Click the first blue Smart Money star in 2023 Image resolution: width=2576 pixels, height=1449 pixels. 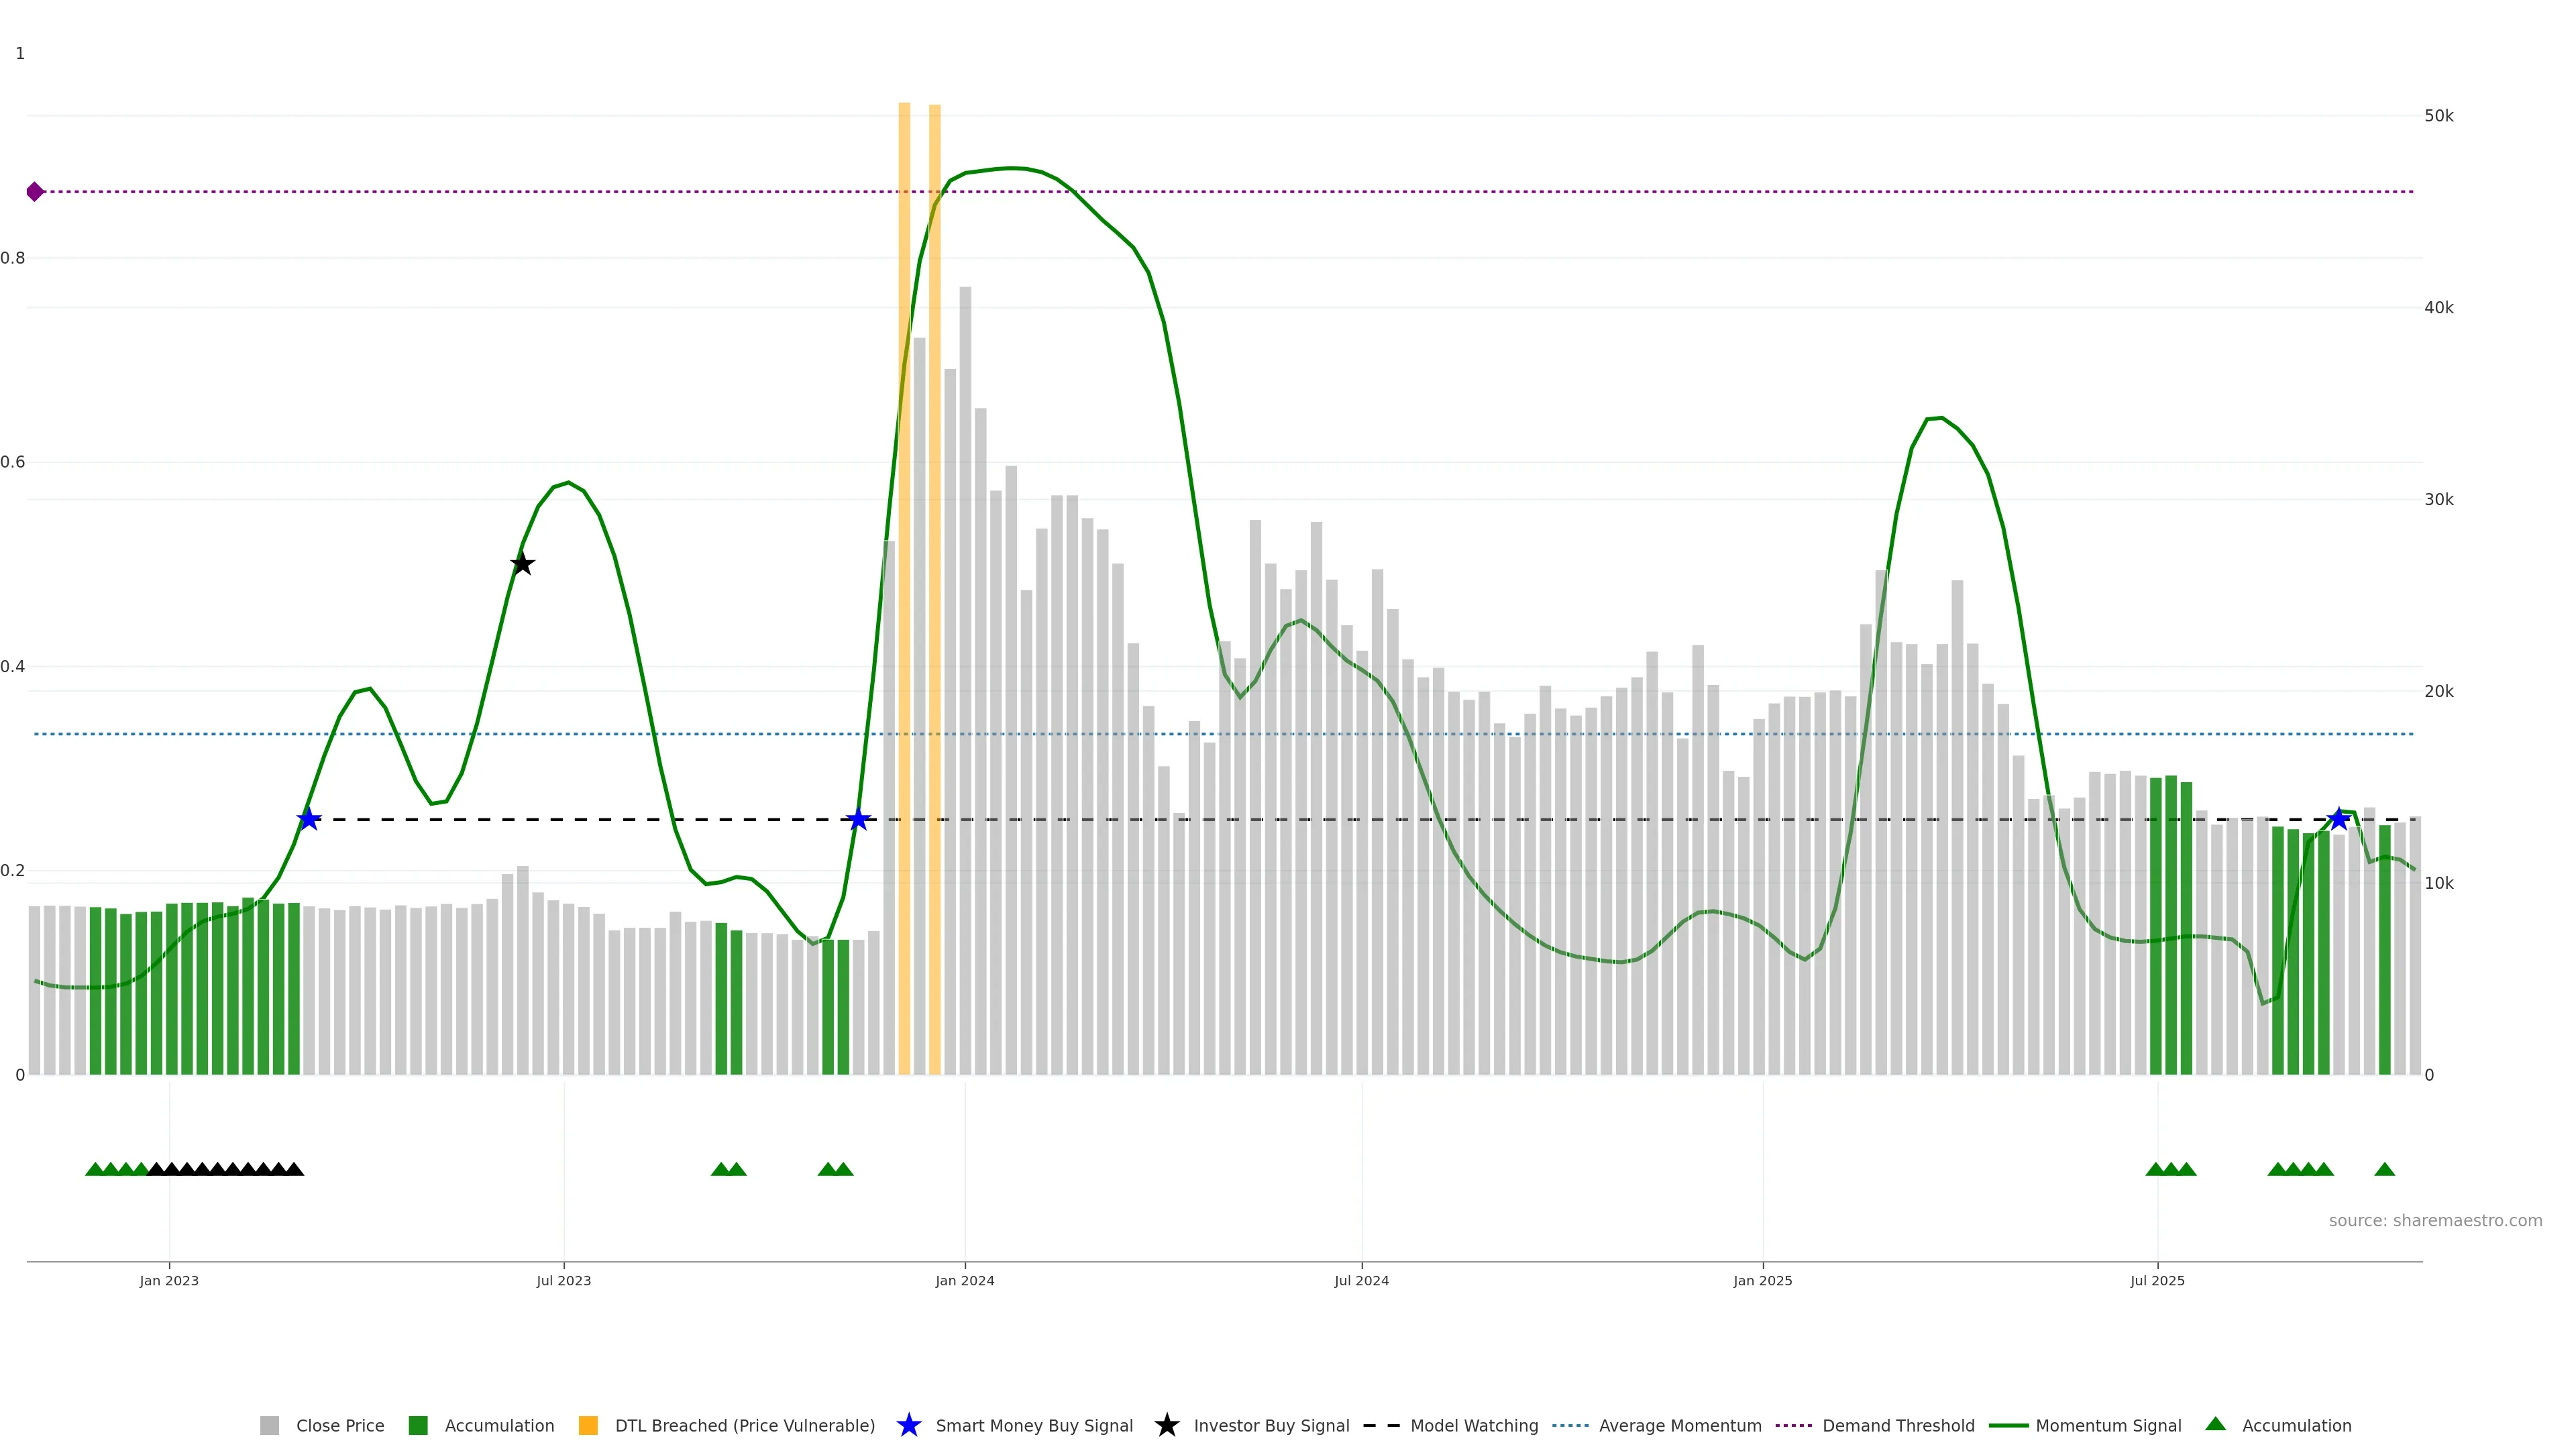pos(309,819)
